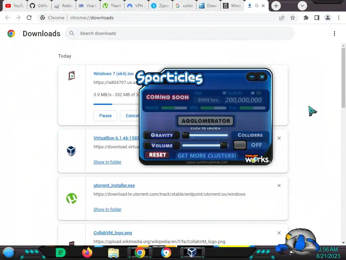The image size is (346, 260).
Task: Open CollabVM_logo.png download link
Action: pyautogui.click(x=113, y=233)
